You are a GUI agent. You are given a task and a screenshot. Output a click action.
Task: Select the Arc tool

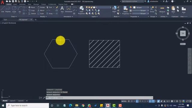pyautogui.click(x=20, y=9)
